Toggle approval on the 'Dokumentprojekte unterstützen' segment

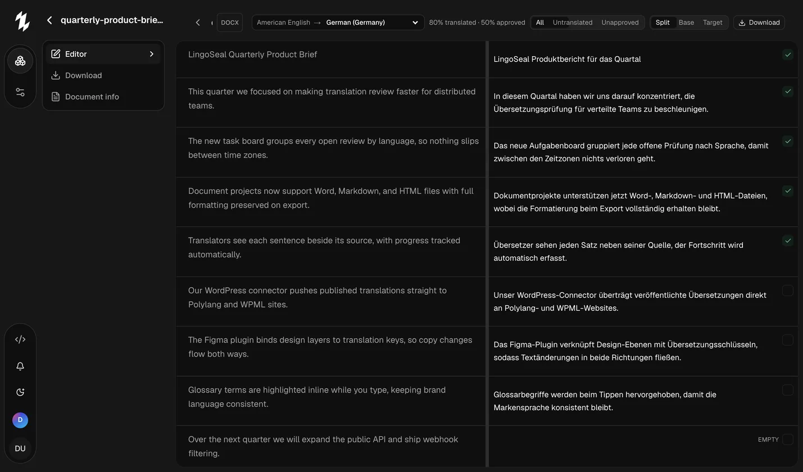[788, 191]
